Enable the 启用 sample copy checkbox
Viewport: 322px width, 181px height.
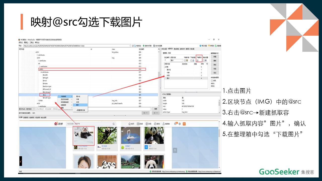(212, 80)
